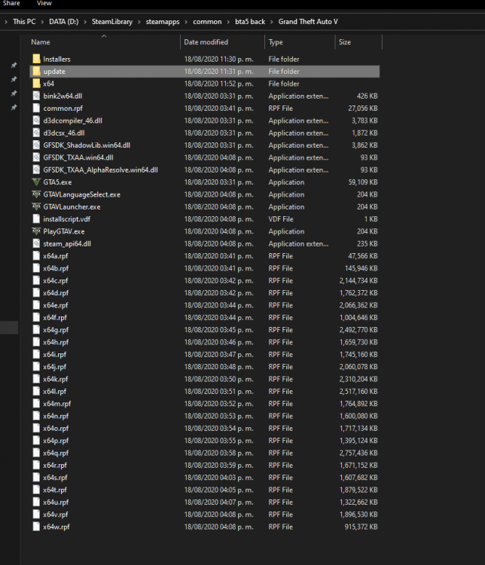485x565 pixels.
Task: Navigate to bta5 back in breadcrumb
Action: pyautogui.click(x=250, y=22)
